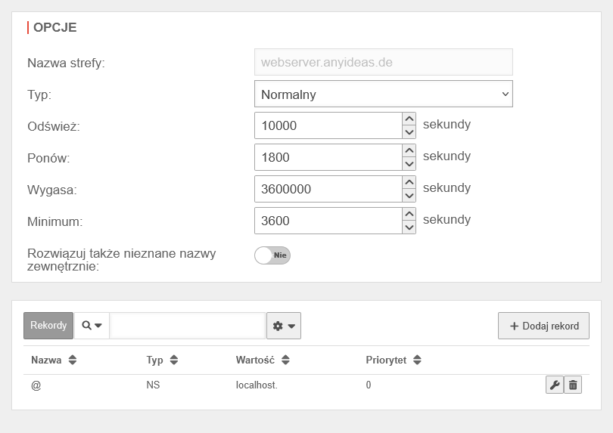The height and width of the screenshot is (433, 613).
Task: Select the @ name cell in records
Action: [36, 385]
